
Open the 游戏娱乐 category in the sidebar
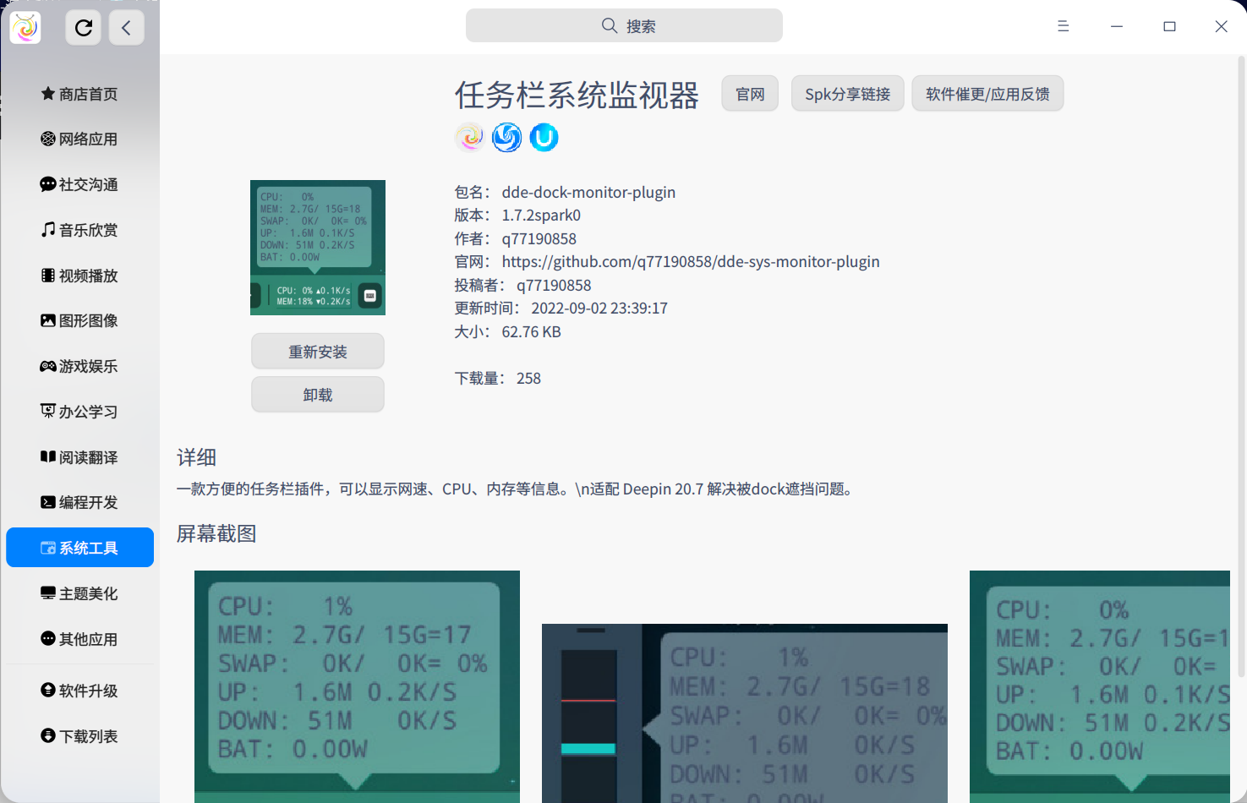click(x=79, y=366)
